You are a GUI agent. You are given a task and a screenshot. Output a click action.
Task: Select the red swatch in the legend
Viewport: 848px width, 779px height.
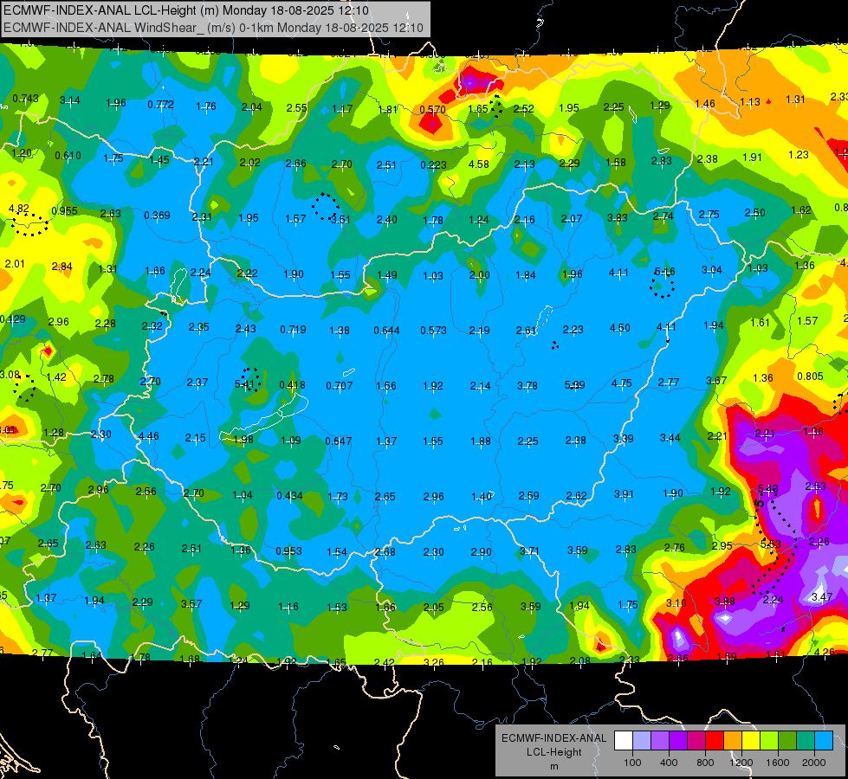(x=714, y=740)
